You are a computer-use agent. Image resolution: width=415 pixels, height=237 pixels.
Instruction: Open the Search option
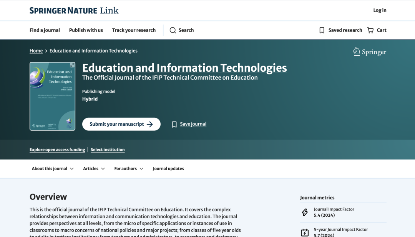181,30
